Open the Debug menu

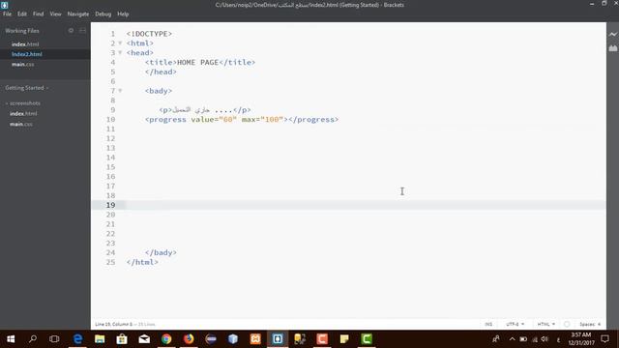[103, 14]
